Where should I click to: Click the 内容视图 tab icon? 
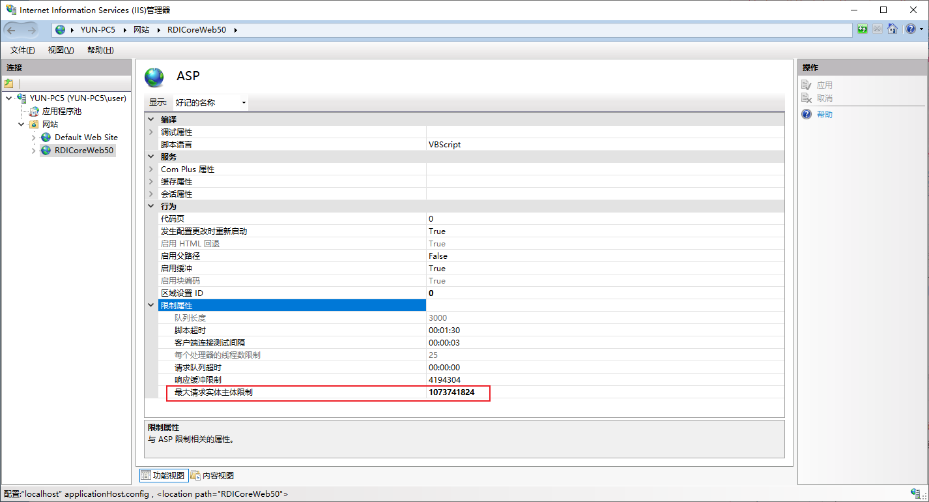coord(195,475)
